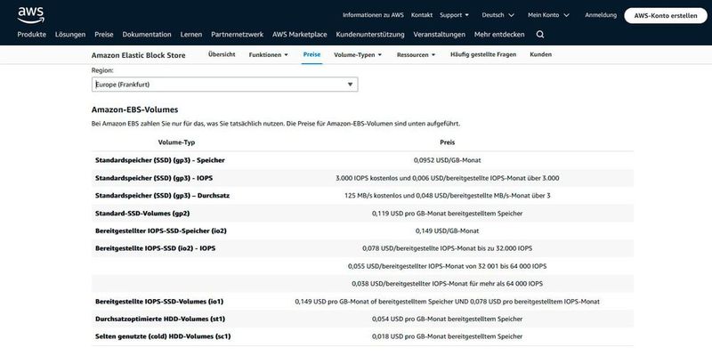712x356 pixels.
Task: Open the Produkte menu
Action: pyautogui.click(x=31, y=35)
